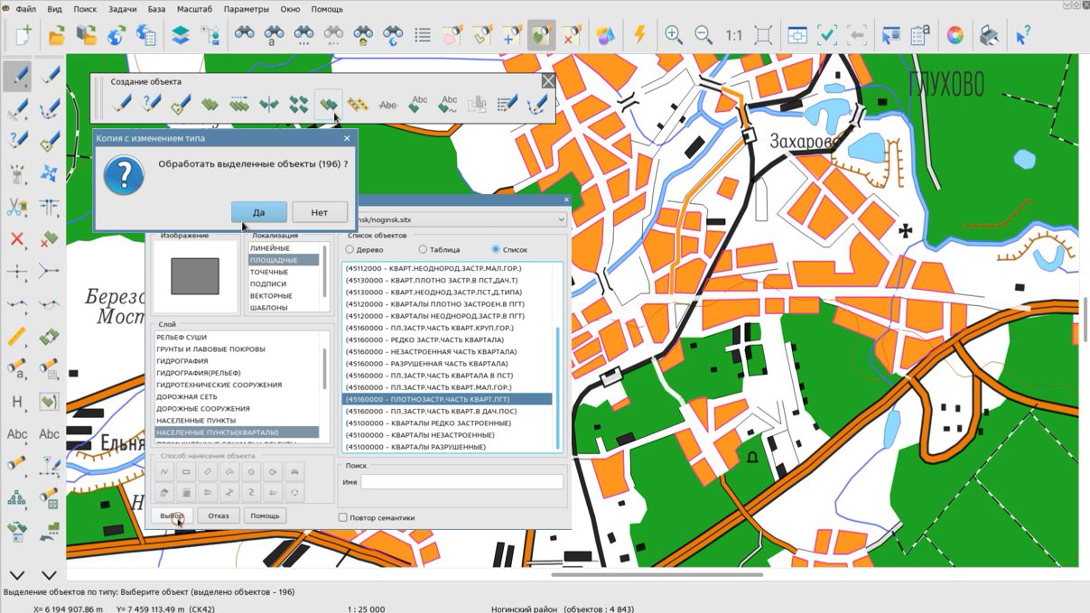This screenshot has height=613, width=1090.
Task: Click Да to process selected objects
Action: 258,212
